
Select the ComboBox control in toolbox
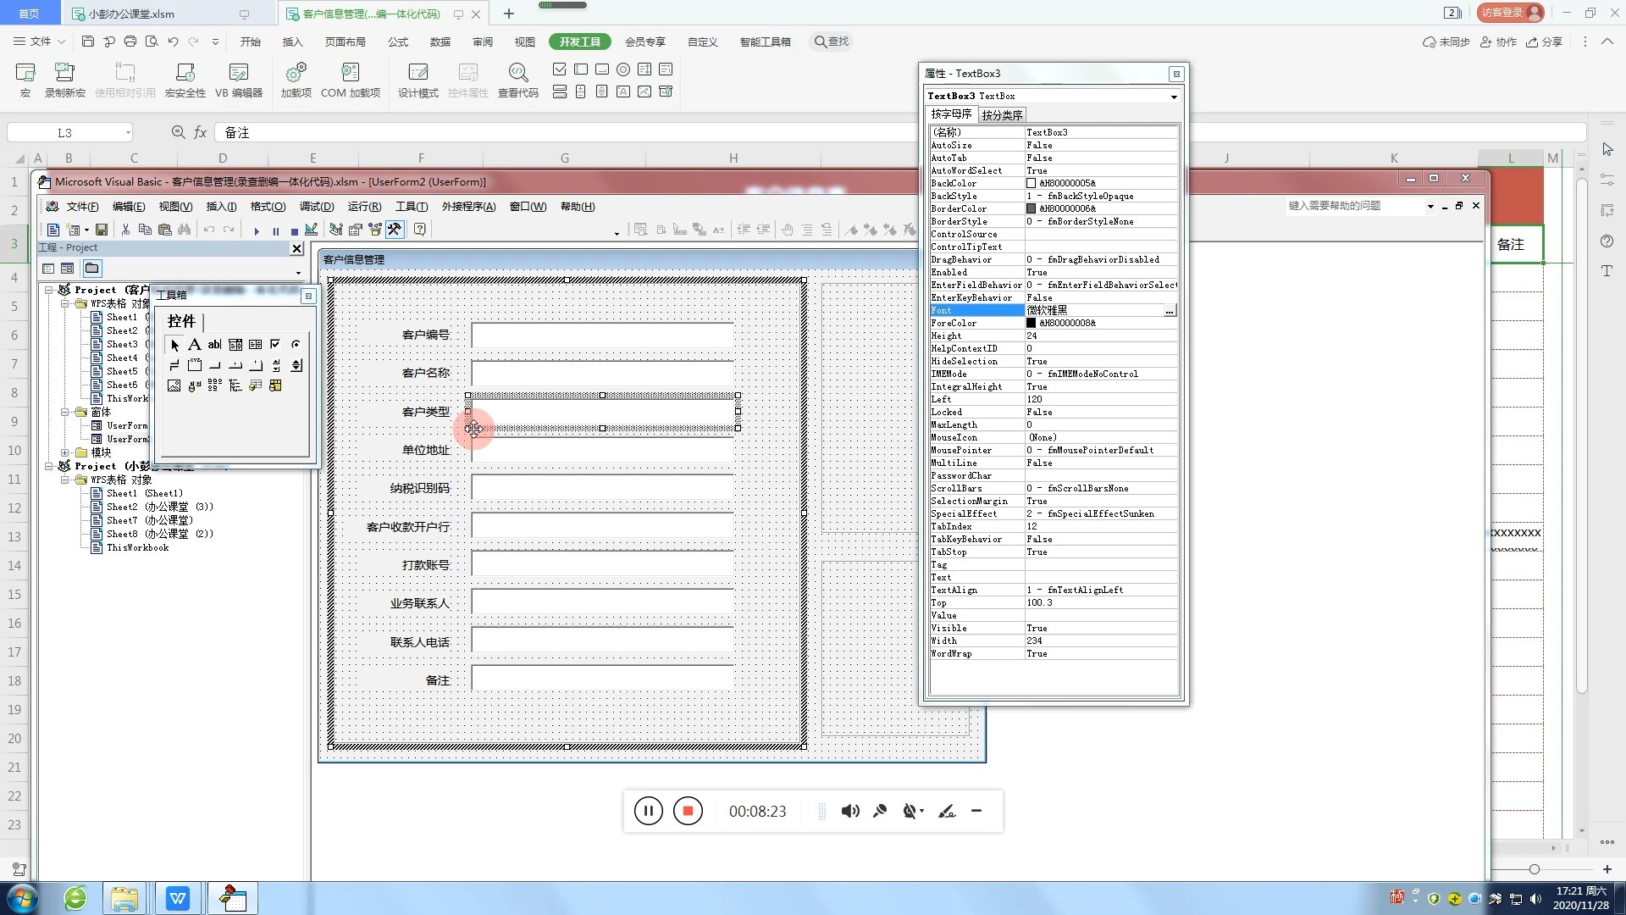point(235,344)
